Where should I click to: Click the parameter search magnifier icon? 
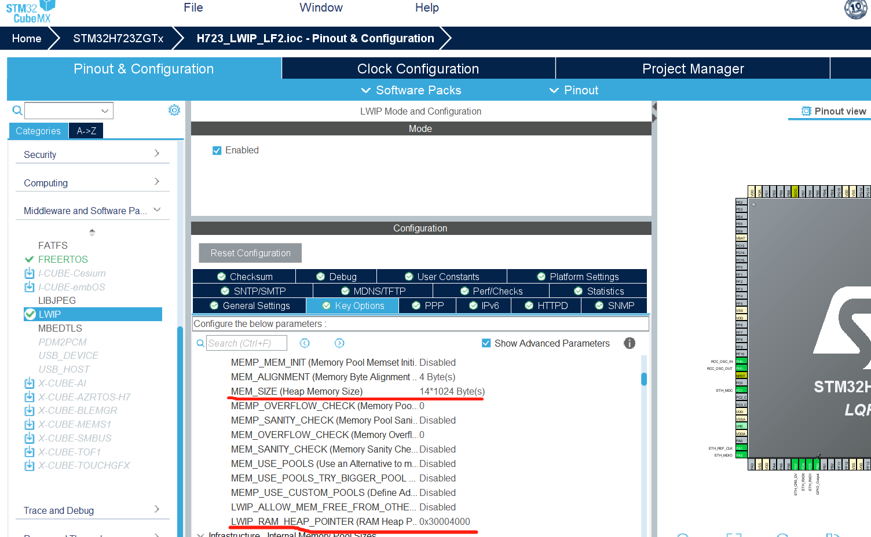click(x=200, y=343)
